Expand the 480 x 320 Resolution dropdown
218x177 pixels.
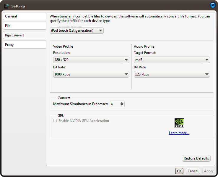(x=91, y=60)
